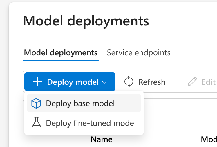This screenshot has height=147, width=217.
Task: Choose Deploy base model from menu
Action: (x=80, y=103)
